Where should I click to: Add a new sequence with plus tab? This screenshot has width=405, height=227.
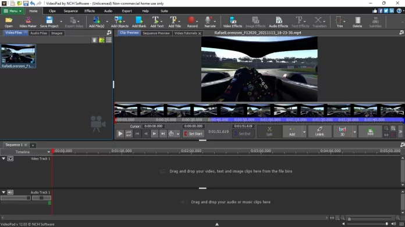(33, 145)
